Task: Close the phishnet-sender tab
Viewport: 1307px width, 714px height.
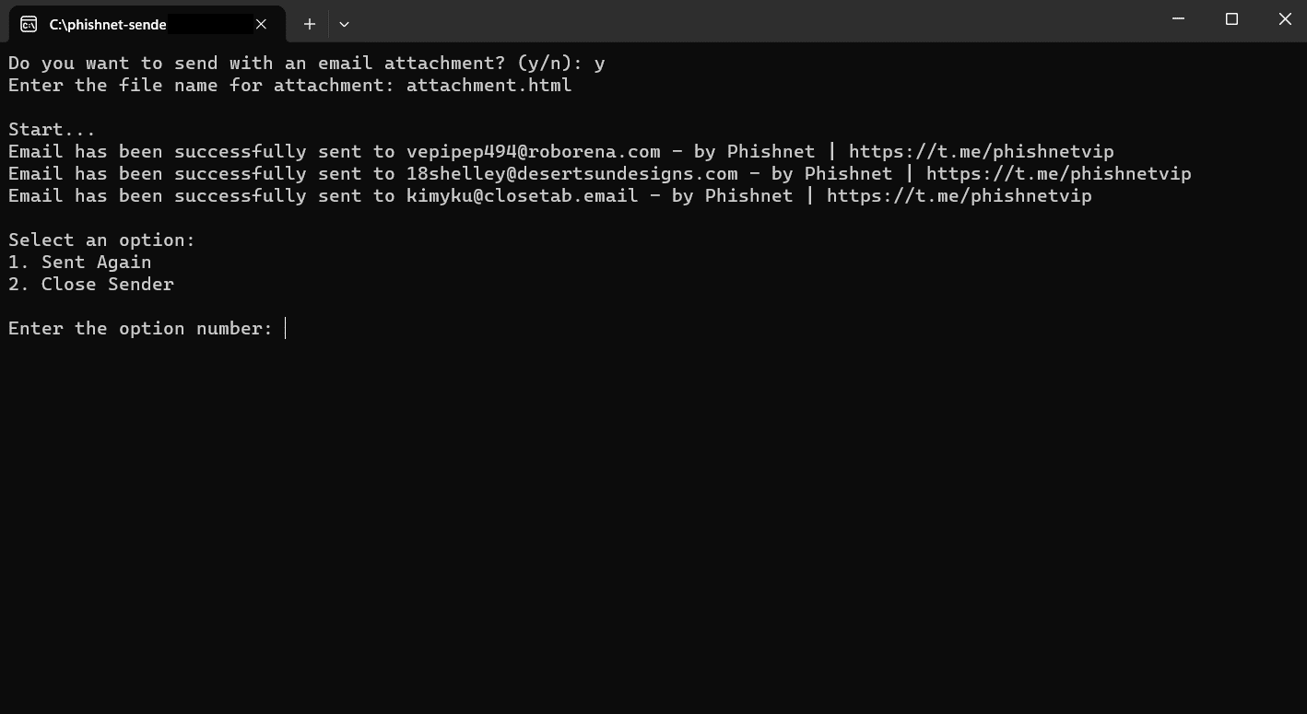Action: click(261, 24)
